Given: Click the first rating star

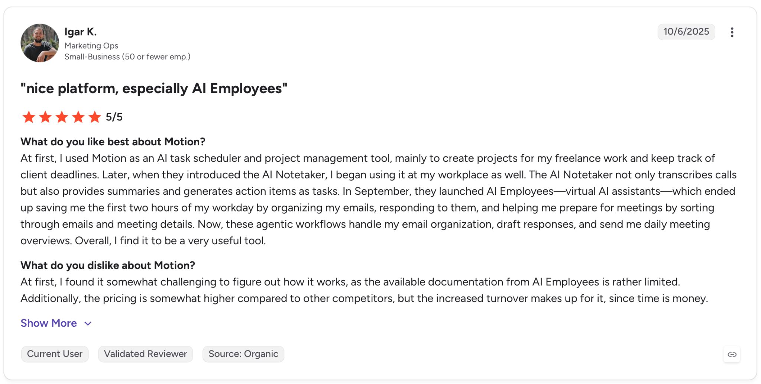Looking at the screenshot, I should 29,117.
